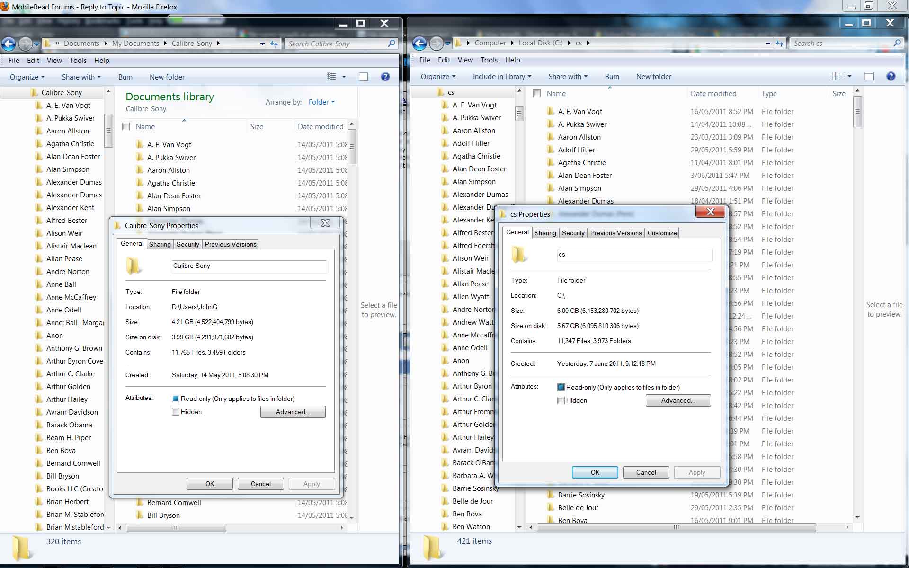
Task: Open the Adolf Hitler folder icon in file list
Action: 550,150
